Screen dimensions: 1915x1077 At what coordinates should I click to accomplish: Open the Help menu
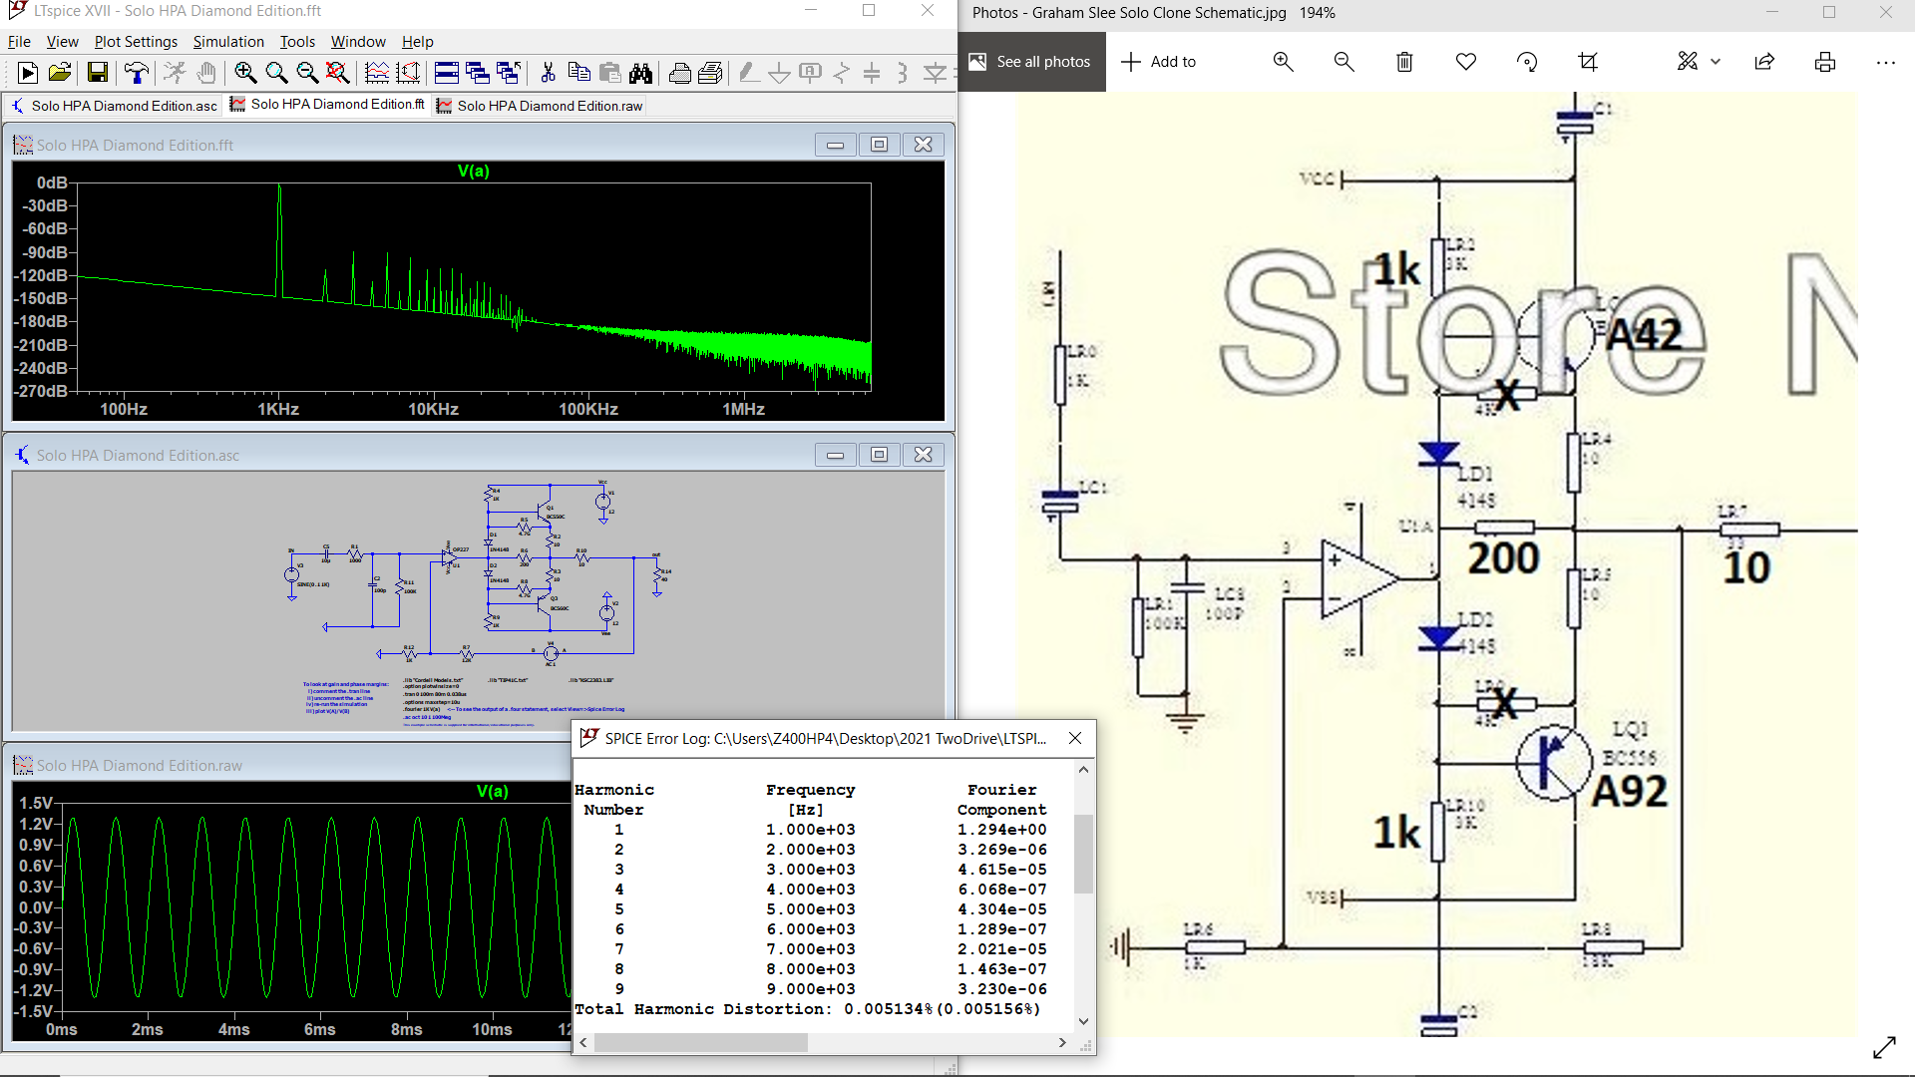pos(418,42)
